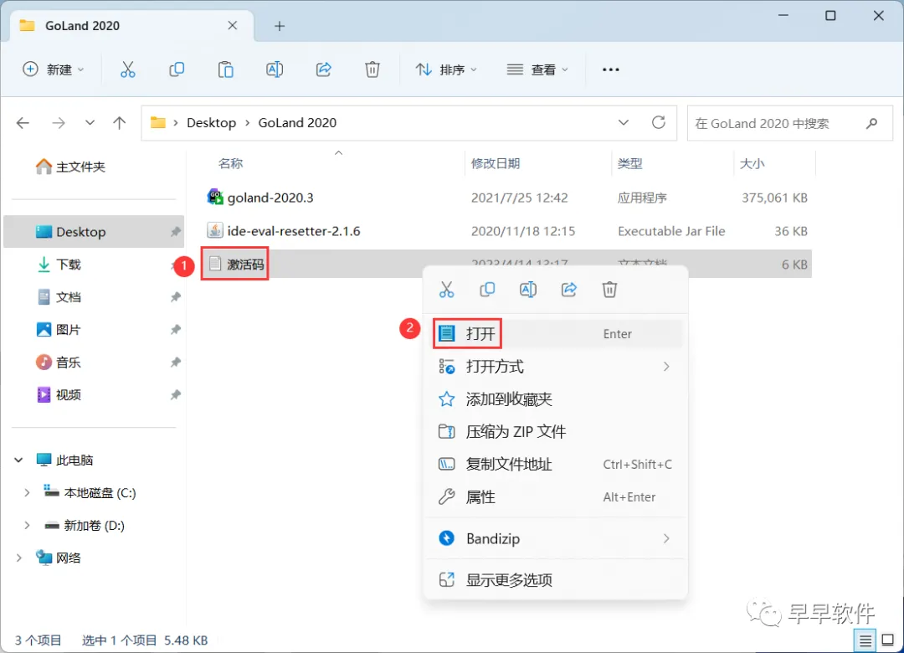
Task: Collapse the 此电脑 tree node
Action: click(18, 460)
